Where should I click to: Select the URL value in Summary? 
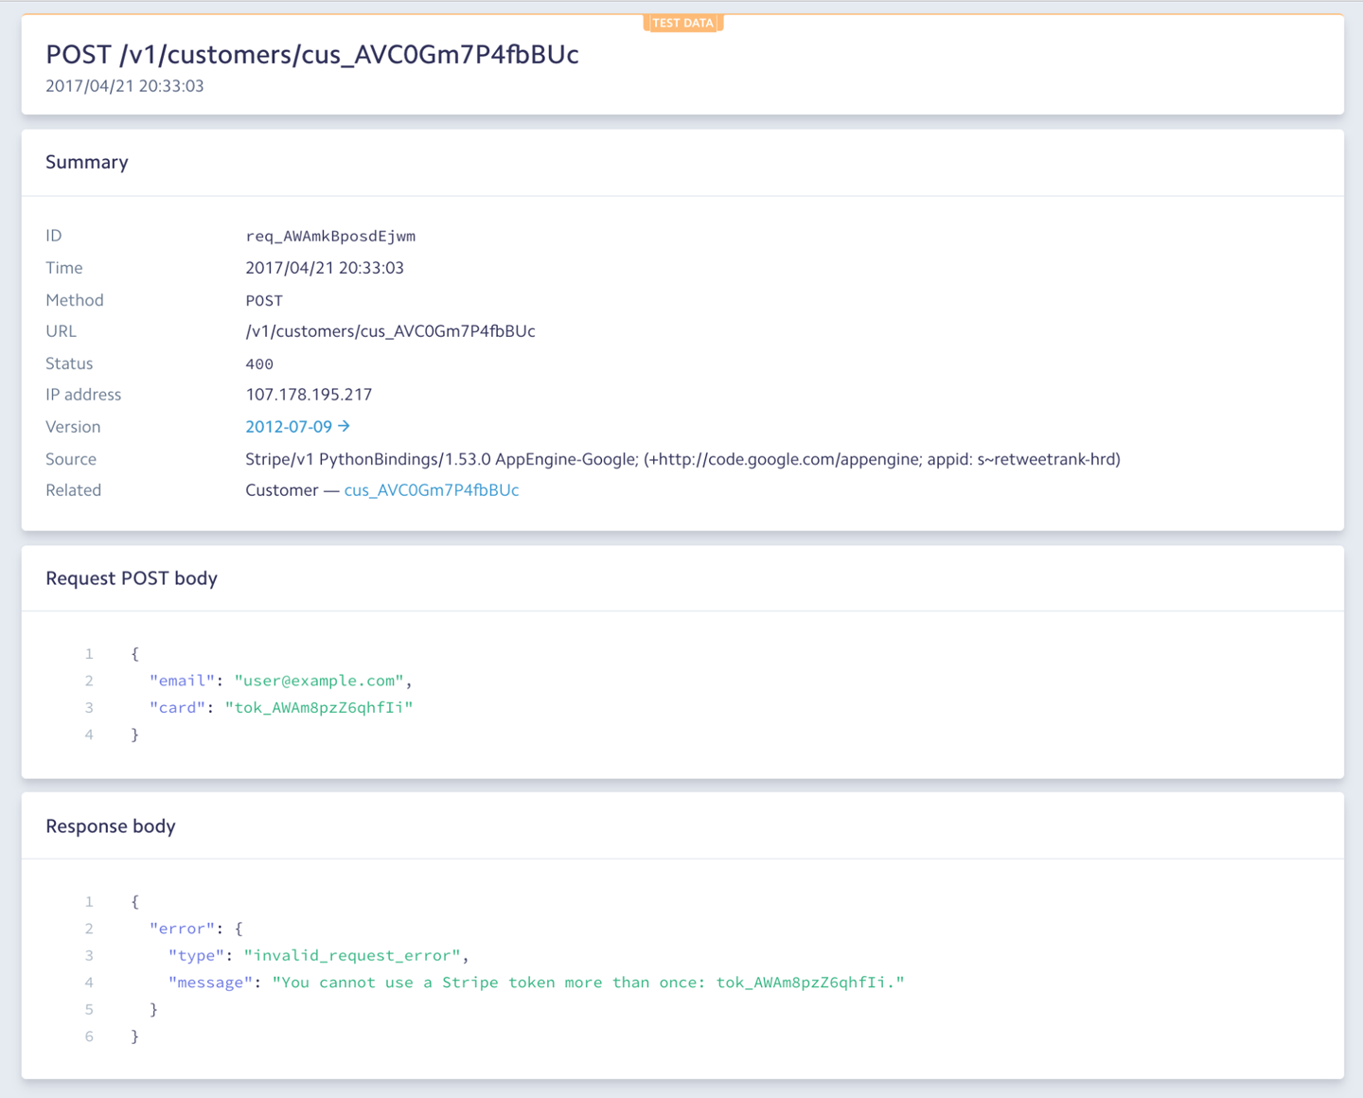(390, 331)
